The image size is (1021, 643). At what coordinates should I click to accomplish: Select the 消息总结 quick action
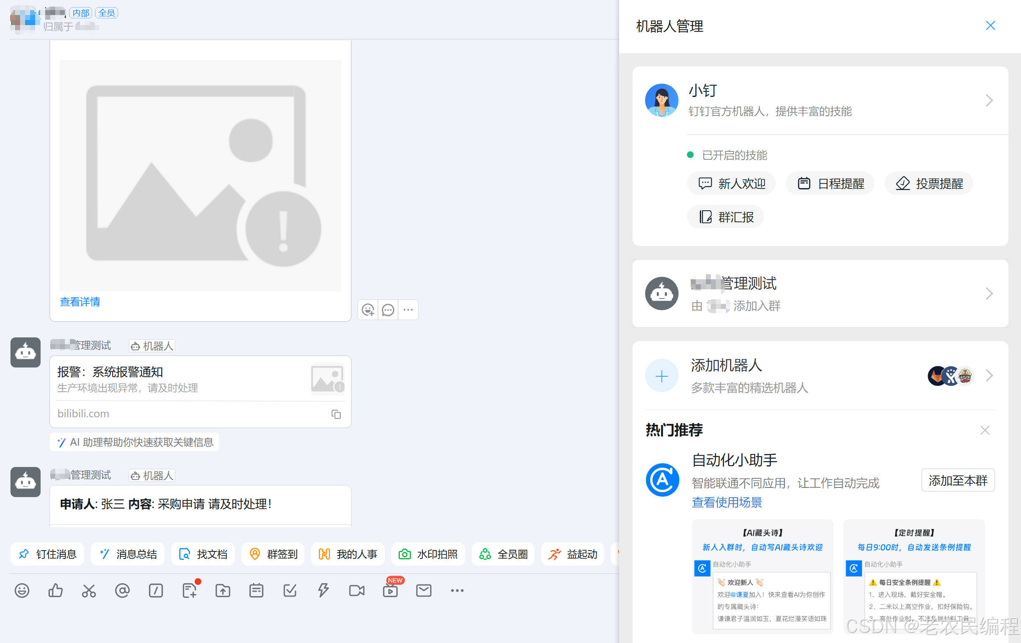[128, 554]
